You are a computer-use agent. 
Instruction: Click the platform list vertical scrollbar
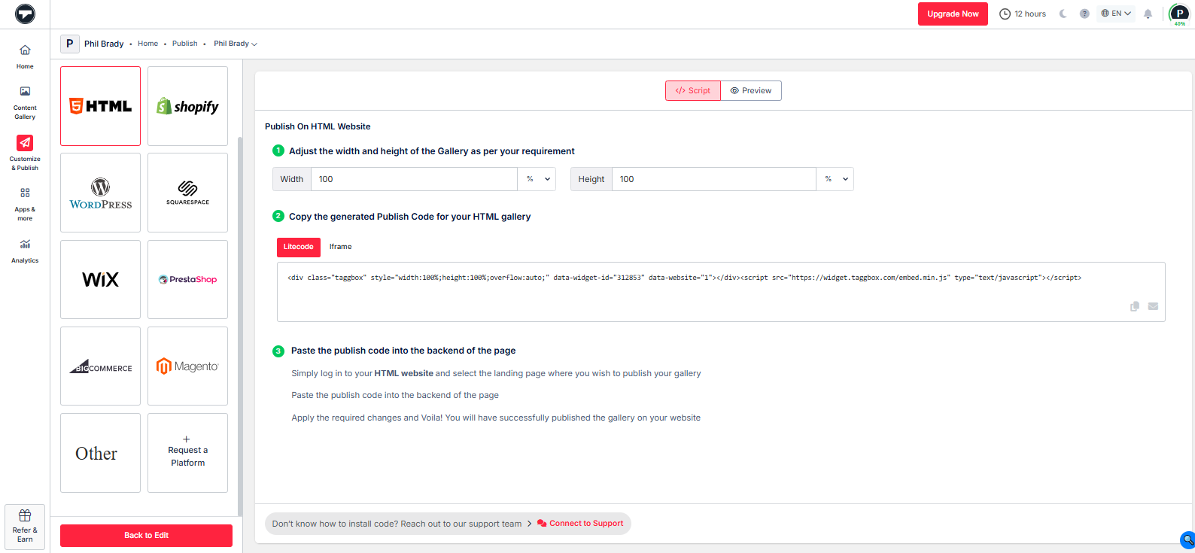point(240,324)
